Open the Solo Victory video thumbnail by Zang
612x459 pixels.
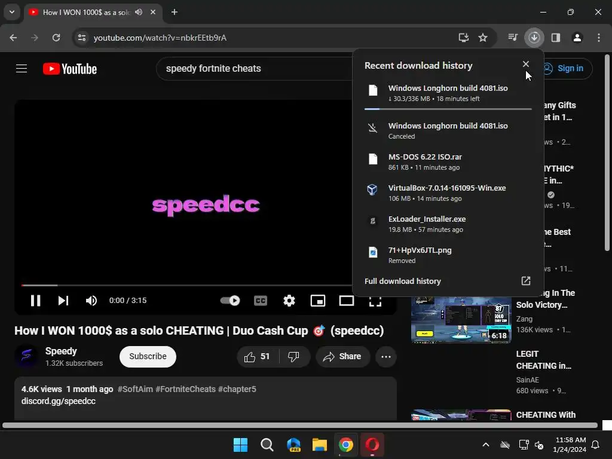point(461,320)
